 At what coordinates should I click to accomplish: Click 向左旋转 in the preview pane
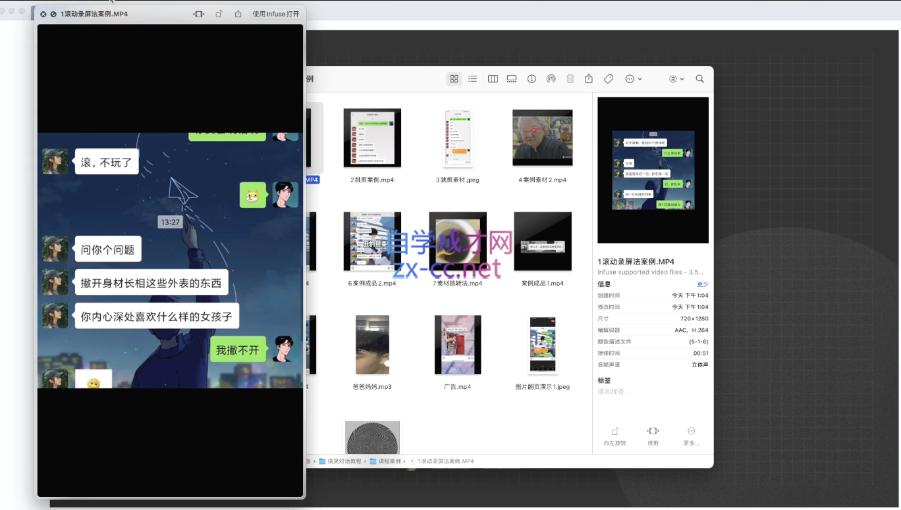pyautogui.click(x=614, y=436)
